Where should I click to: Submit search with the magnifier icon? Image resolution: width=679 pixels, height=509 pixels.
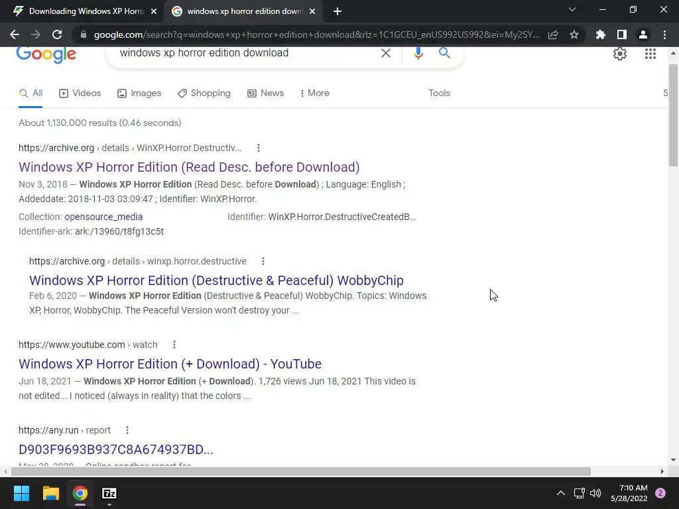click(444, 53)
